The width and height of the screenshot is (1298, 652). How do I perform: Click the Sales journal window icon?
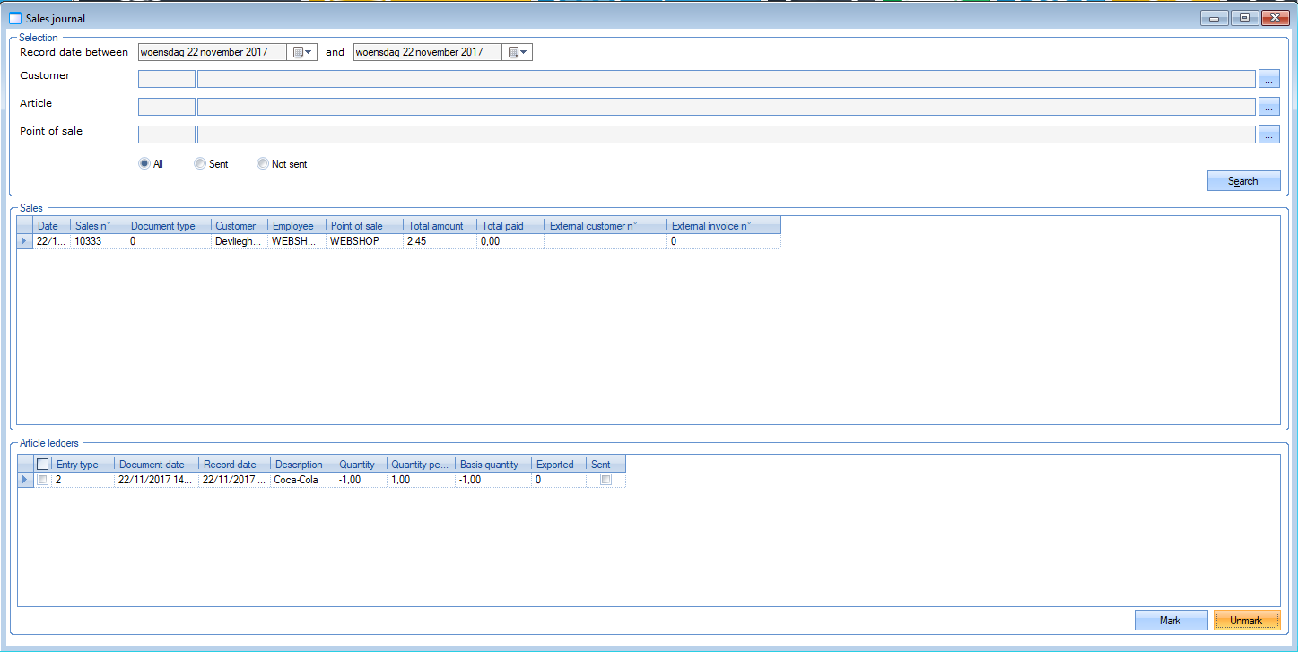click(x=14, y=18)
